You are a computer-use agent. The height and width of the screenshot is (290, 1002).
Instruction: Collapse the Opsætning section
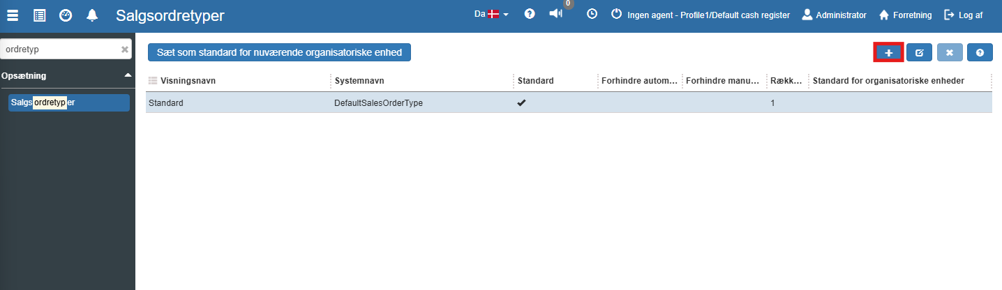[x=127, y=75]
